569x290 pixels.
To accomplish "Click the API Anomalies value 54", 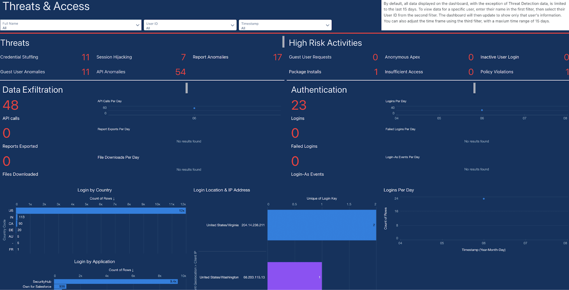I will tap(180, 72).
